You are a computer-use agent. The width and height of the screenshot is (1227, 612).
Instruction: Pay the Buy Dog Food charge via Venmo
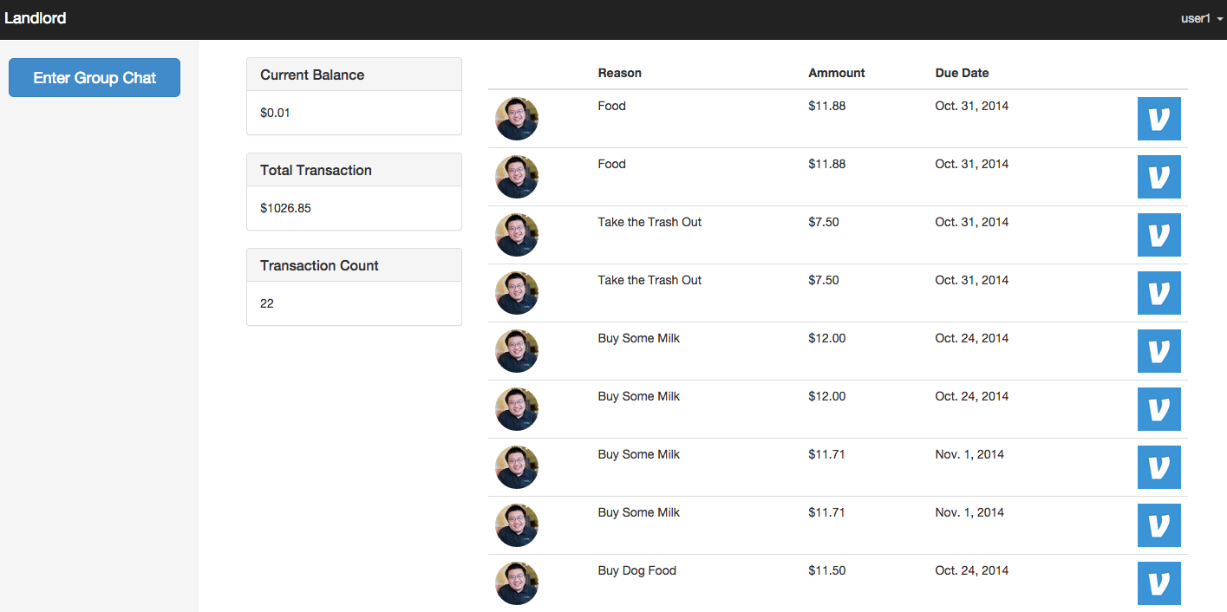[x=1158, y=583]
